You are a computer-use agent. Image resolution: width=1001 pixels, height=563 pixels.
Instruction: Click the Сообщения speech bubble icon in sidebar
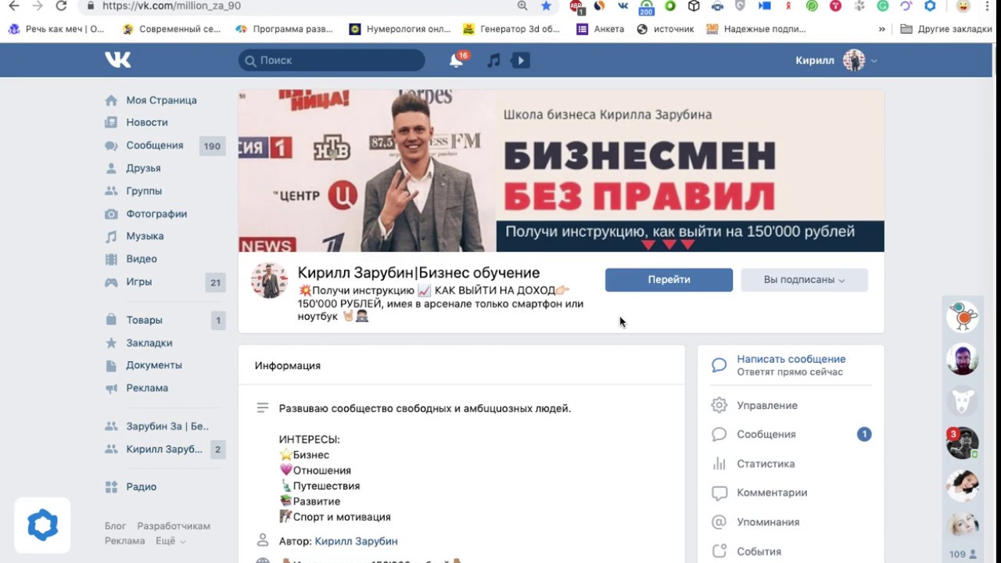click(x=111, y=145)
